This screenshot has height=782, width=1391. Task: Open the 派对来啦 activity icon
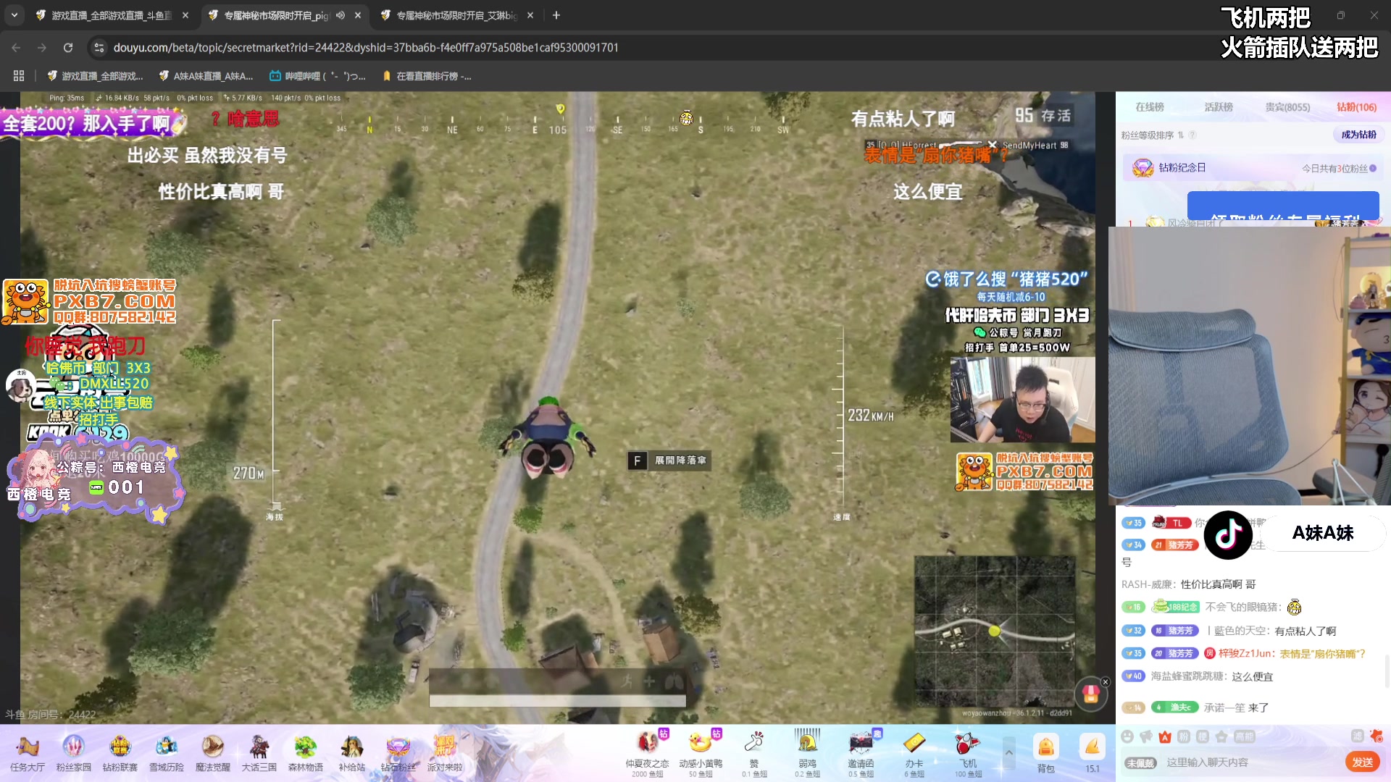point(445,752)
